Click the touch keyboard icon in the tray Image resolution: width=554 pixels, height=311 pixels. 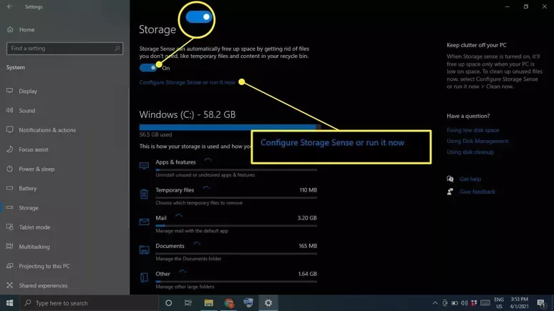tap(485, 303)
